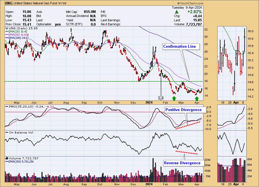Click the United States Natural Gas Fund name

35,3
